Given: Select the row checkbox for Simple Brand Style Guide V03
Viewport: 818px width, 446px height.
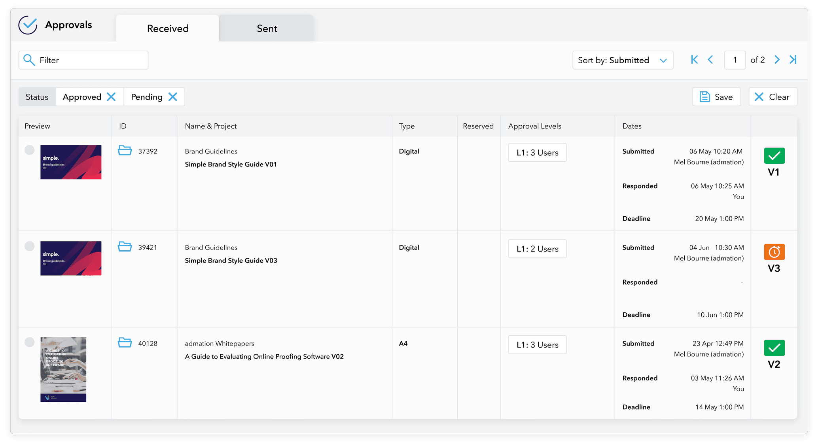Looking at the screenshot, I should click(29, 246).
